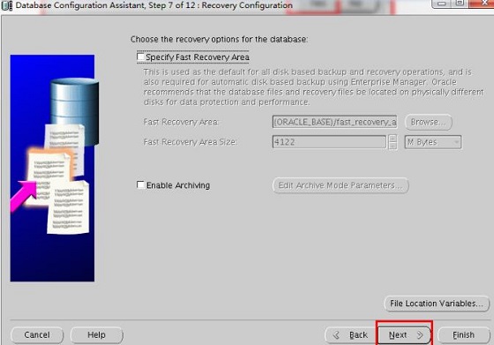Click Finish to complete setup
Viewport: 494px width, 345px height.
(463, 335)
